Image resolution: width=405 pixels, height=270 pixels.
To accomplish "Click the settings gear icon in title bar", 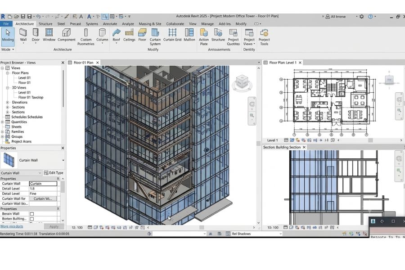I will pos(362,16).
